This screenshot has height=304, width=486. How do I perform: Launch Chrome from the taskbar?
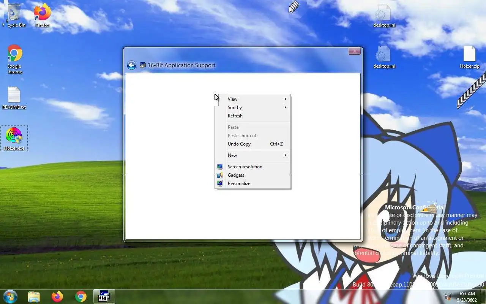pyautogui.click(x=81, y=296)
